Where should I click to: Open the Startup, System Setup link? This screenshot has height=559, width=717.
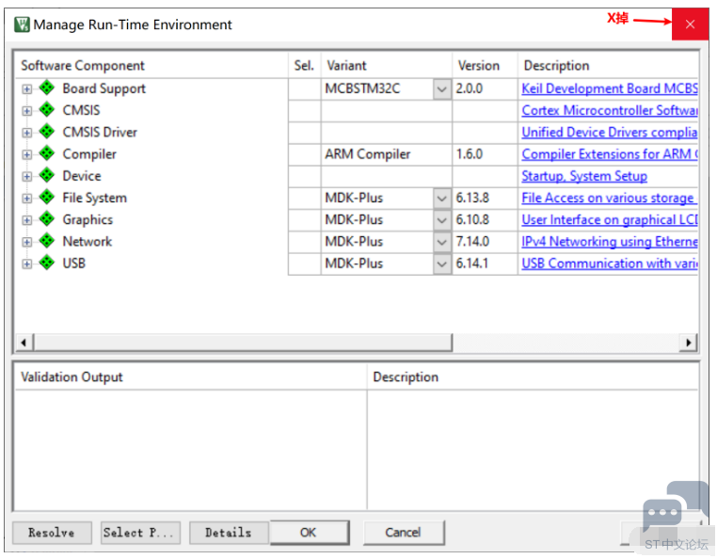584,176
